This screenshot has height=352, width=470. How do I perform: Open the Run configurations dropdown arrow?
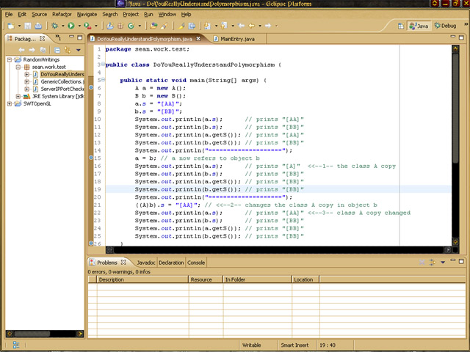tap(79, 26)
